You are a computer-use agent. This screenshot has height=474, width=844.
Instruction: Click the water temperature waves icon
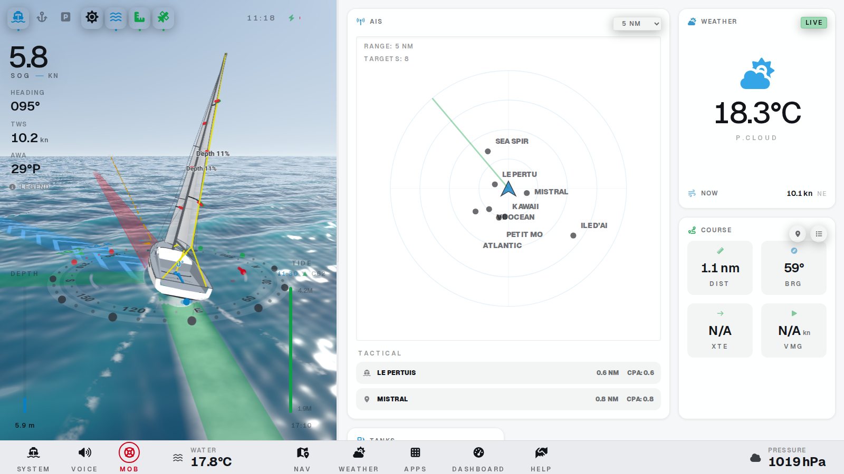pos(178,458)
